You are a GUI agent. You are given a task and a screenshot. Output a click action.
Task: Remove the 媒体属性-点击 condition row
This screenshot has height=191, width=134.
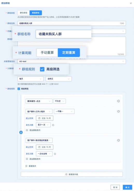118,101
